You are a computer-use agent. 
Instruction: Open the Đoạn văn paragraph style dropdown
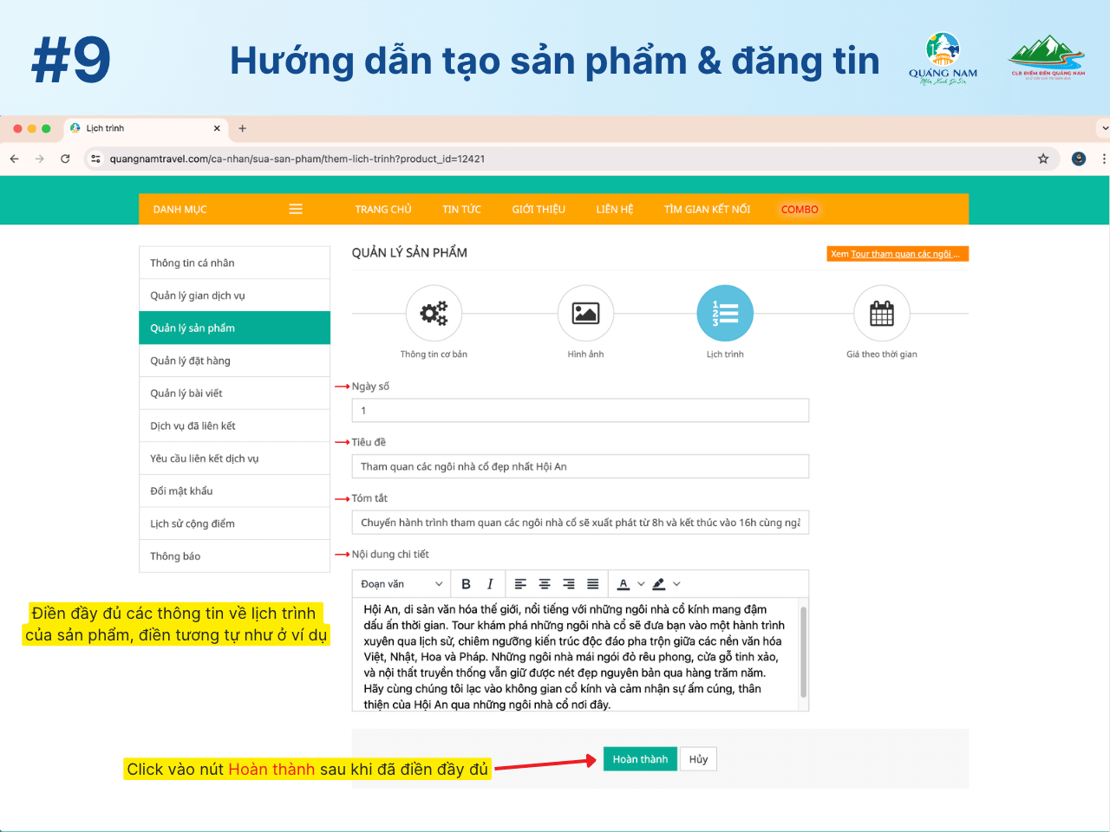click(402, 584)
